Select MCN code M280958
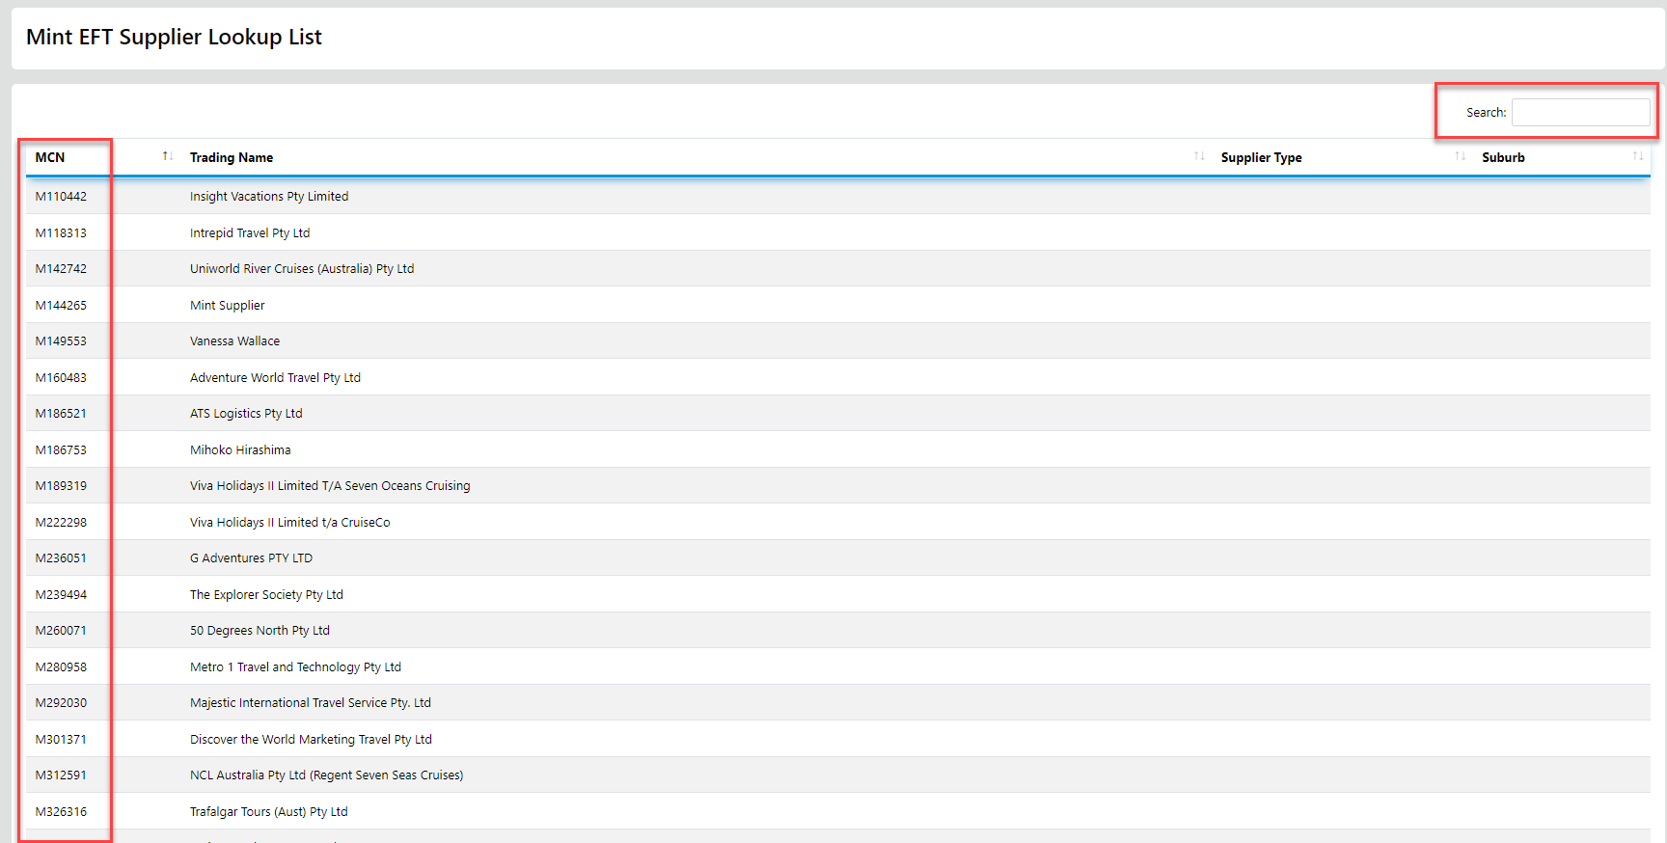1667x843 pixels. [61, 667]
